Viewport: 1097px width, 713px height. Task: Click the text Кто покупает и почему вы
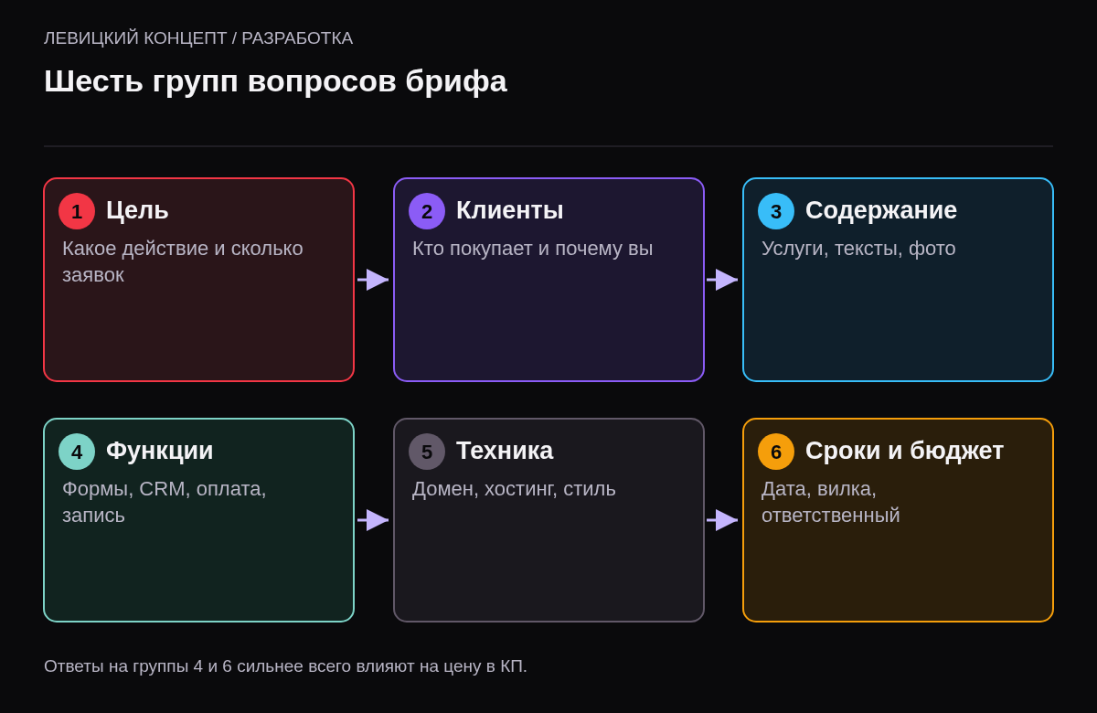click(x=532, y=249)
